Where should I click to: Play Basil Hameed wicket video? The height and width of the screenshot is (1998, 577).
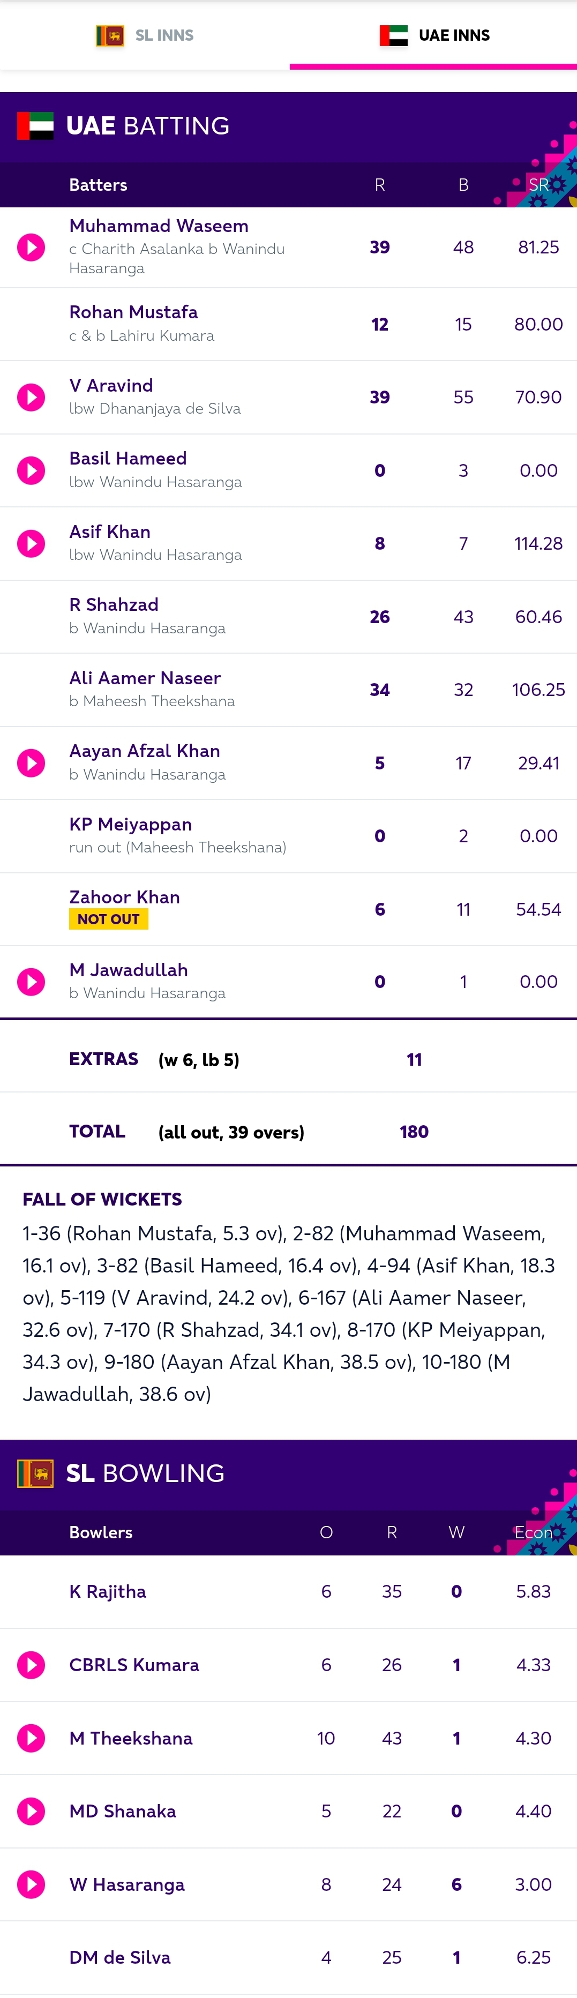pyautogui.click(x=31, y=471)
